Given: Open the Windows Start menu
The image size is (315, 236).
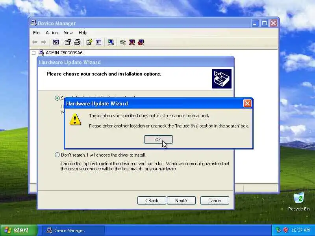Looking at the screenshot, I should 19,230.
